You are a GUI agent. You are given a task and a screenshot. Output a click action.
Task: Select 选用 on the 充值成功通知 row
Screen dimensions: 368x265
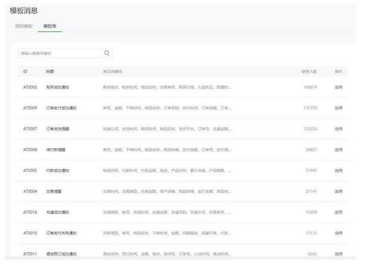338,212
